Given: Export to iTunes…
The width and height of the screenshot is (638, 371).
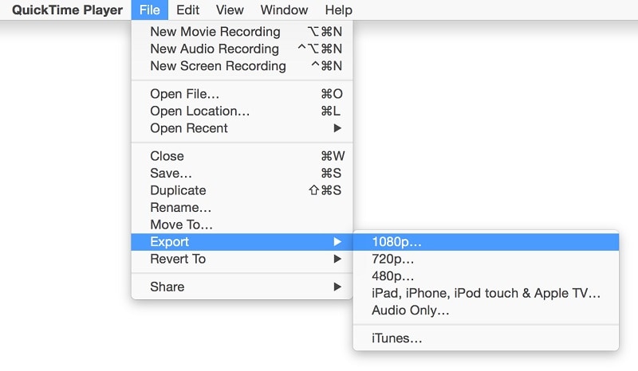Looking at the screenshot, I should coord(396,338).
